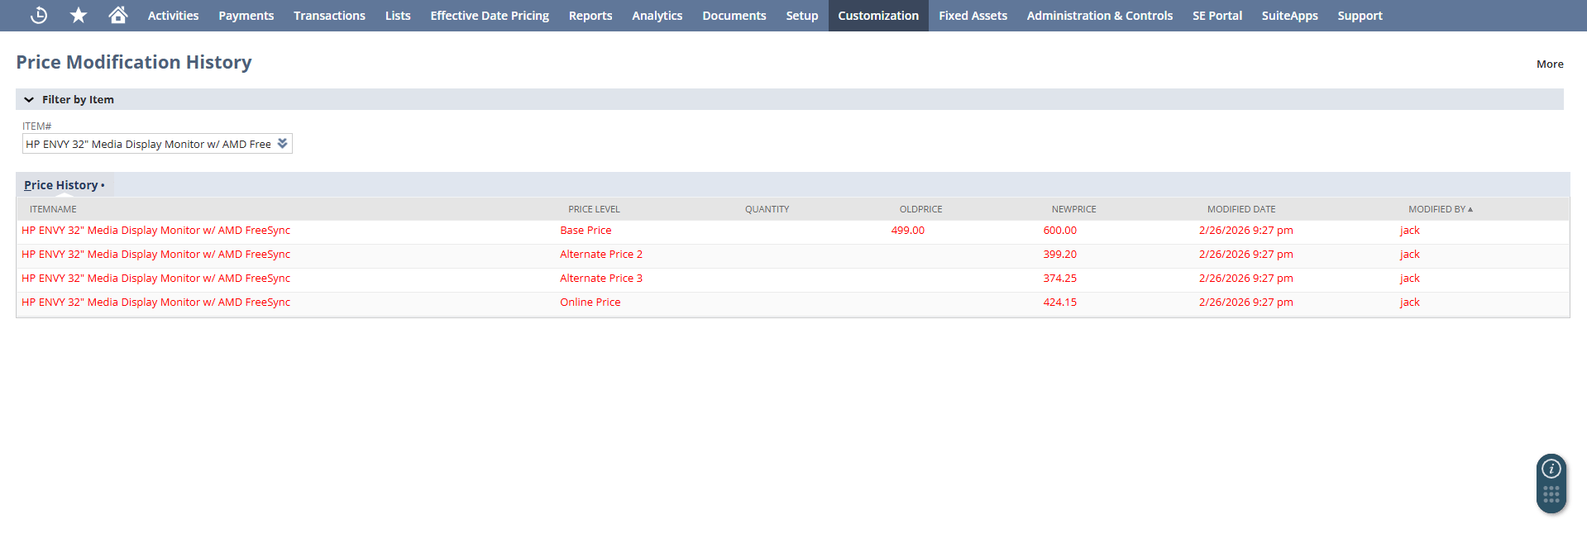Click the info help assistant icon
This screenshot has height=548, width=1587.
pyautogui.click(x=1551, y=469)
